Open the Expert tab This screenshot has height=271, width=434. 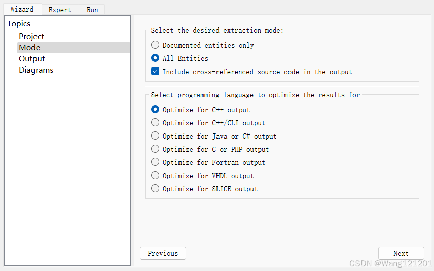pyautogui.click(x=60, y=10)
